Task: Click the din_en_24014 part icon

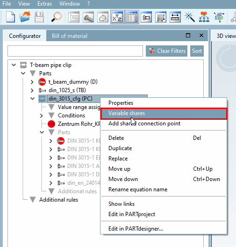Action: [x=61, y=183]
